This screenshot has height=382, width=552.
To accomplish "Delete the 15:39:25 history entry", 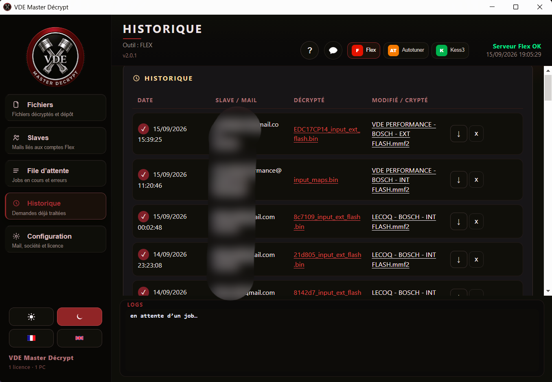I will point(476,134).
